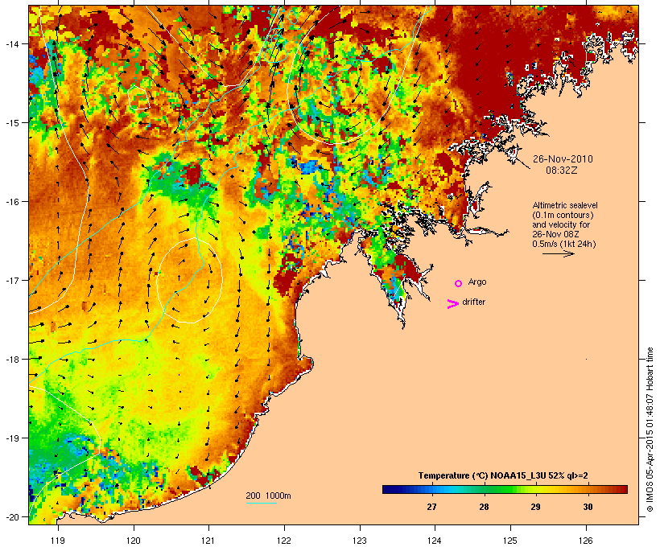
Task: Click the latitude axis label -19
Action: click(11, 438)
